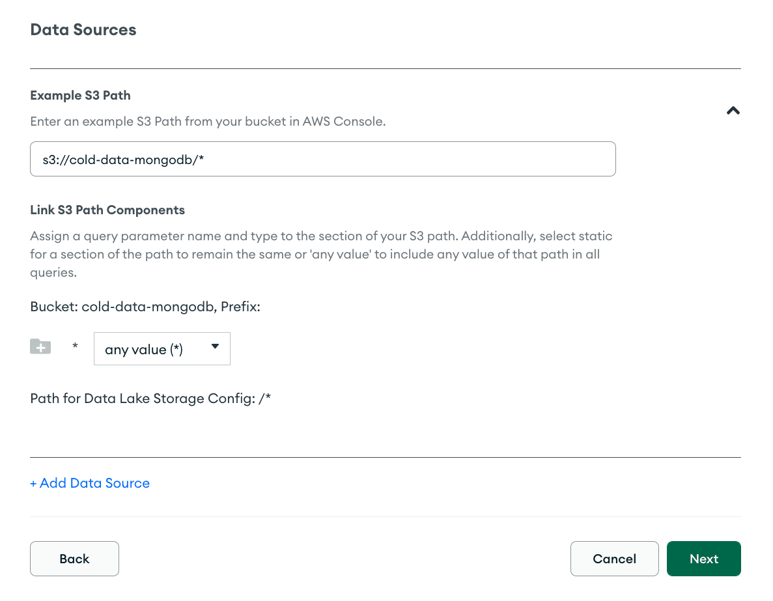
Task: Click the "+ Add Data Source" link
Action: 90,483
